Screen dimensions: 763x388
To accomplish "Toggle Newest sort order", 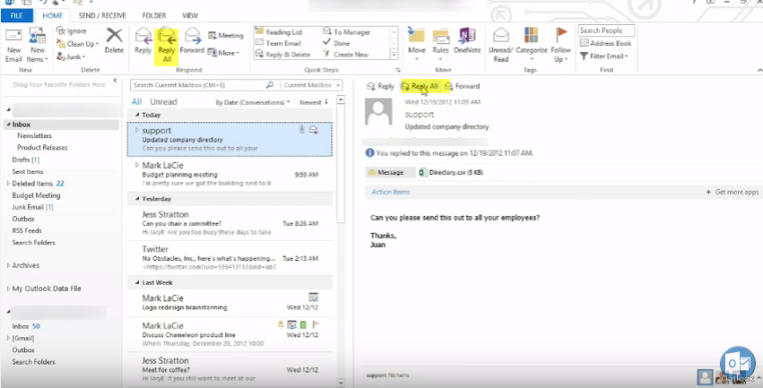I will coord(315,102).
